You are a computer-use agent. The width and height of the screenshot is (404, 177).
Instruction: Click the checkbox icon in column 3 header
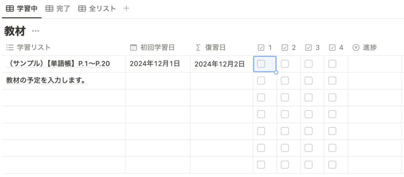click(x=309, y=48)
